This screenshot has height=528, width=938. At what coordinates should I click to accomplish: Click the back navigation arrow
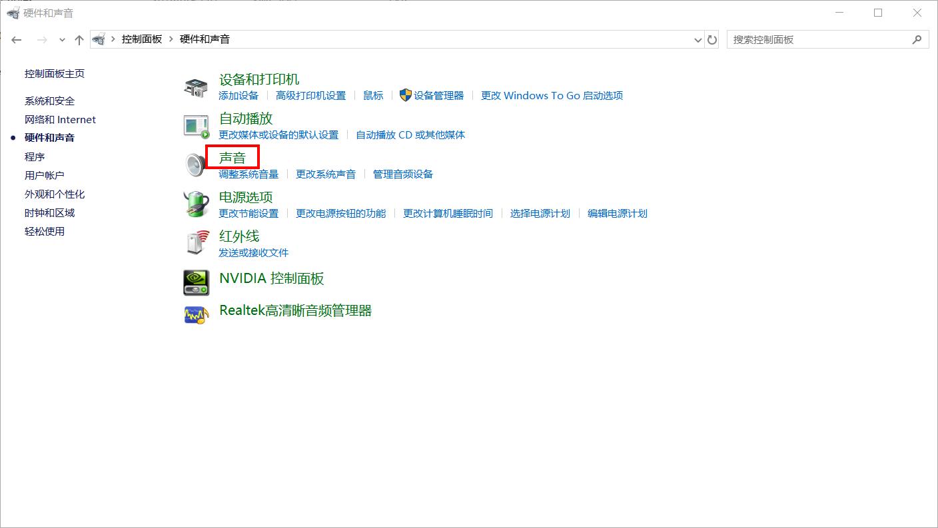[x=17, y=39]
